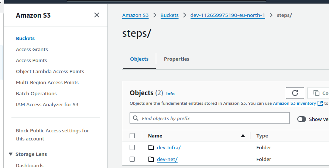Open Multi-Region Access Points
The width and height of the screenshot is (329, 168).
point(47,83)
